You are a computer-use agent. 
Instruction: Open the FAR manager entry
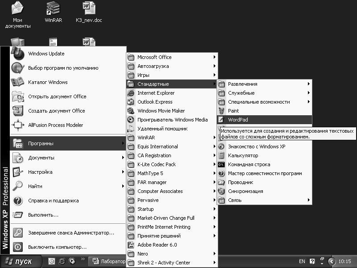171,182
